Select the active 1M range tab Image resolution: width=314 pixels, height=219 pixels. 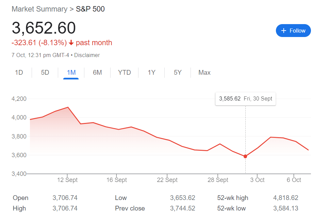pyautogui.click(x=71, y=72)
